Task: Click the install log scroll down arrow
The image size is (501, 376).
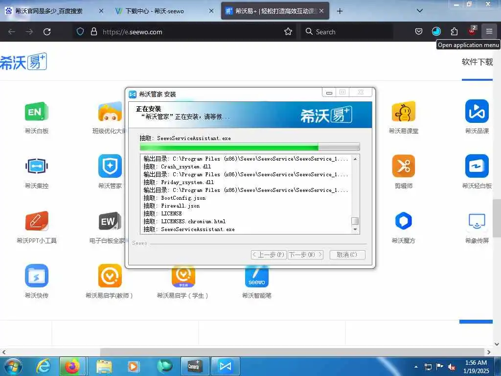Action: click(355, 230)
